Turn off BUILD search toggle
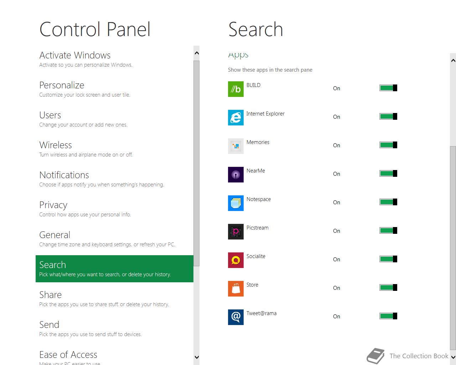The height and width of the screenshot is (365, 456). point(388,88)
